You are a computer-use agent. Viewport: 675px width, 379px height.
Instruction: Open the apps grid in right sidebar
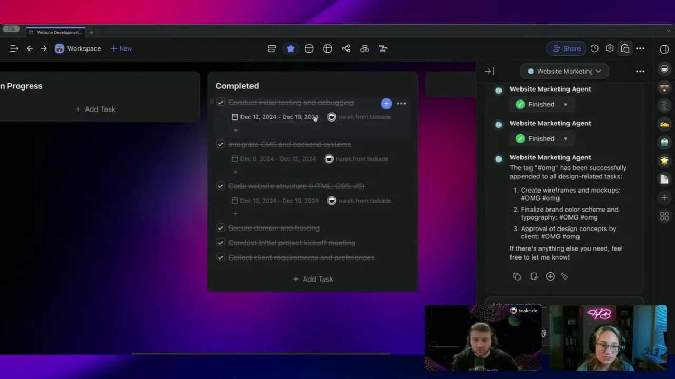(664, 216)
